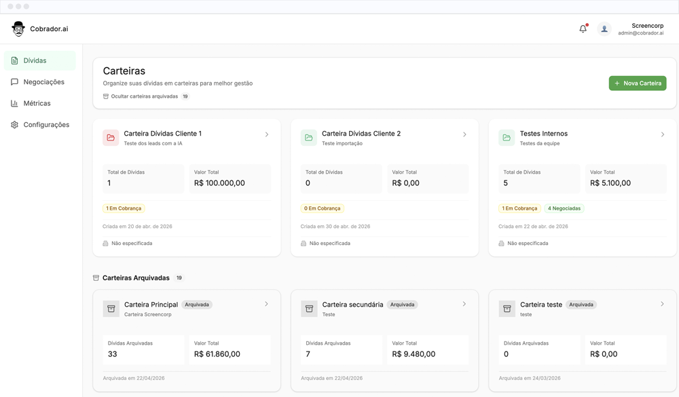Click the 4 Negociadas badge
Viewport: 679px width, 397px height.
tap(564, 208)
